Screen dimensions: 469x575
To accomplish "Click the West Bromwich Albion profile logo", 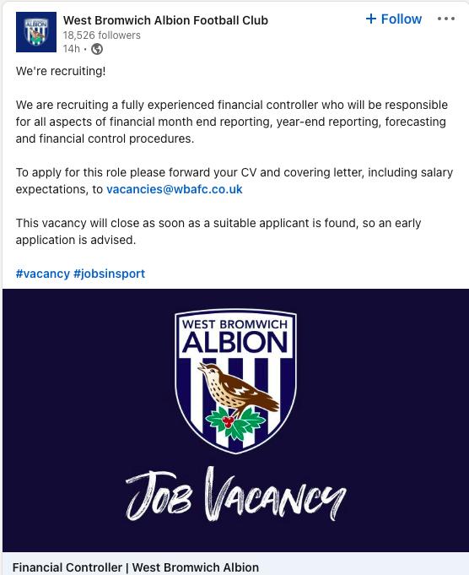I will coord(36,32).
